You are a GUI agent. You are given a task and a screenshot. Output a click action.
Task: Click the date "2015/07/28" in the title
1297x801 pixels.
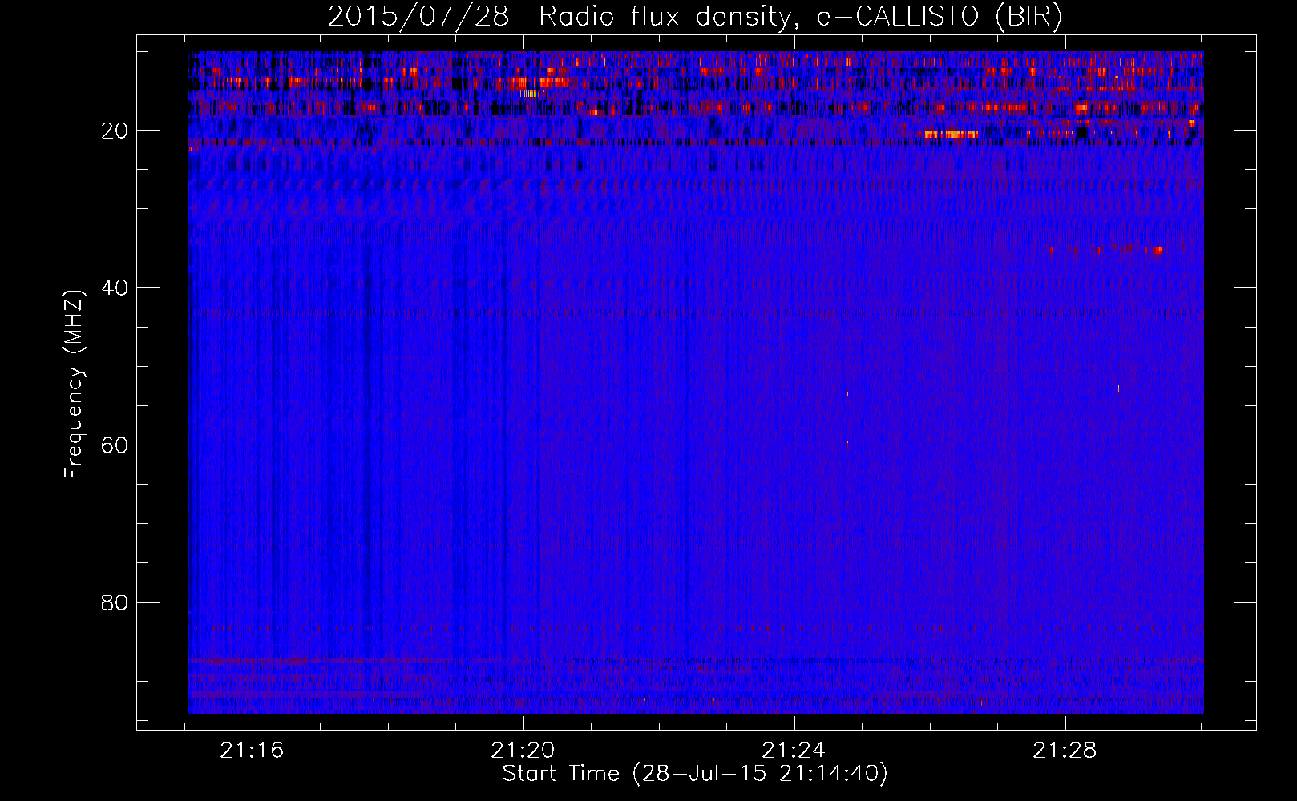418,17
